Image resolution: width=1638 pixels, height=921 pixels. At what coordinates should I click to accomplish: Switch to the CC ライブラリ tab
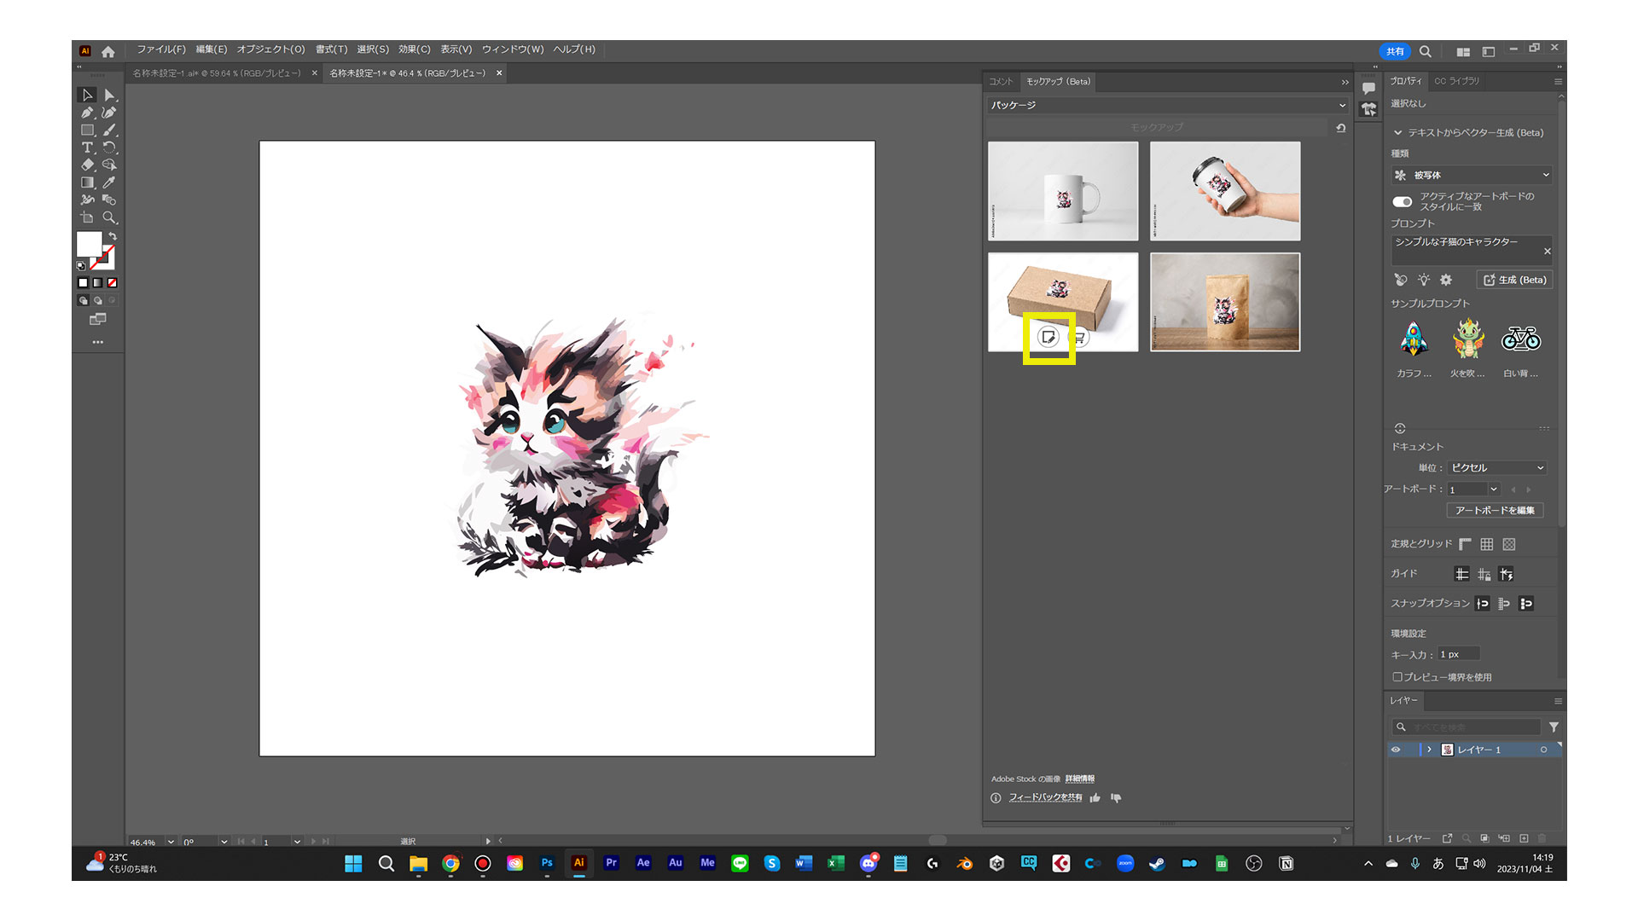pyautogui.click(x=1456, y=81)
